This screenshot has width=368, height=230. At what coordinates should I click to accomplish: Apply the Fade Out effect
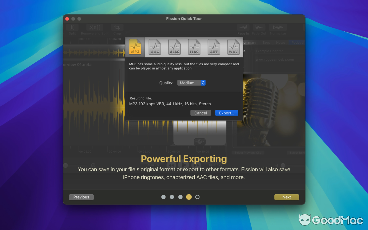pyautogui.click(x=259, y=27)
